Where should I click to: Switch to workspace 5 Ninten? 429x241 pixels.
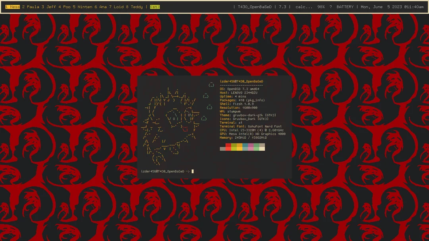pos(83,7)
